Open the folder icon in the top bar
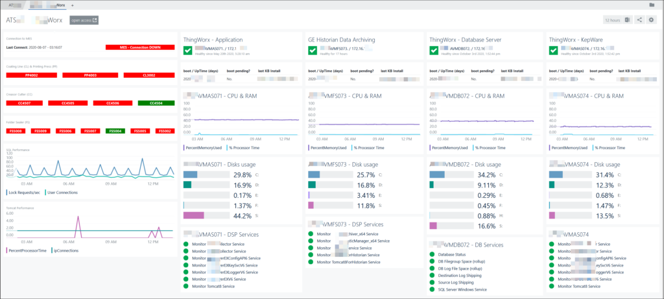This screenshot has height=299, width=664. click(651, 5)
